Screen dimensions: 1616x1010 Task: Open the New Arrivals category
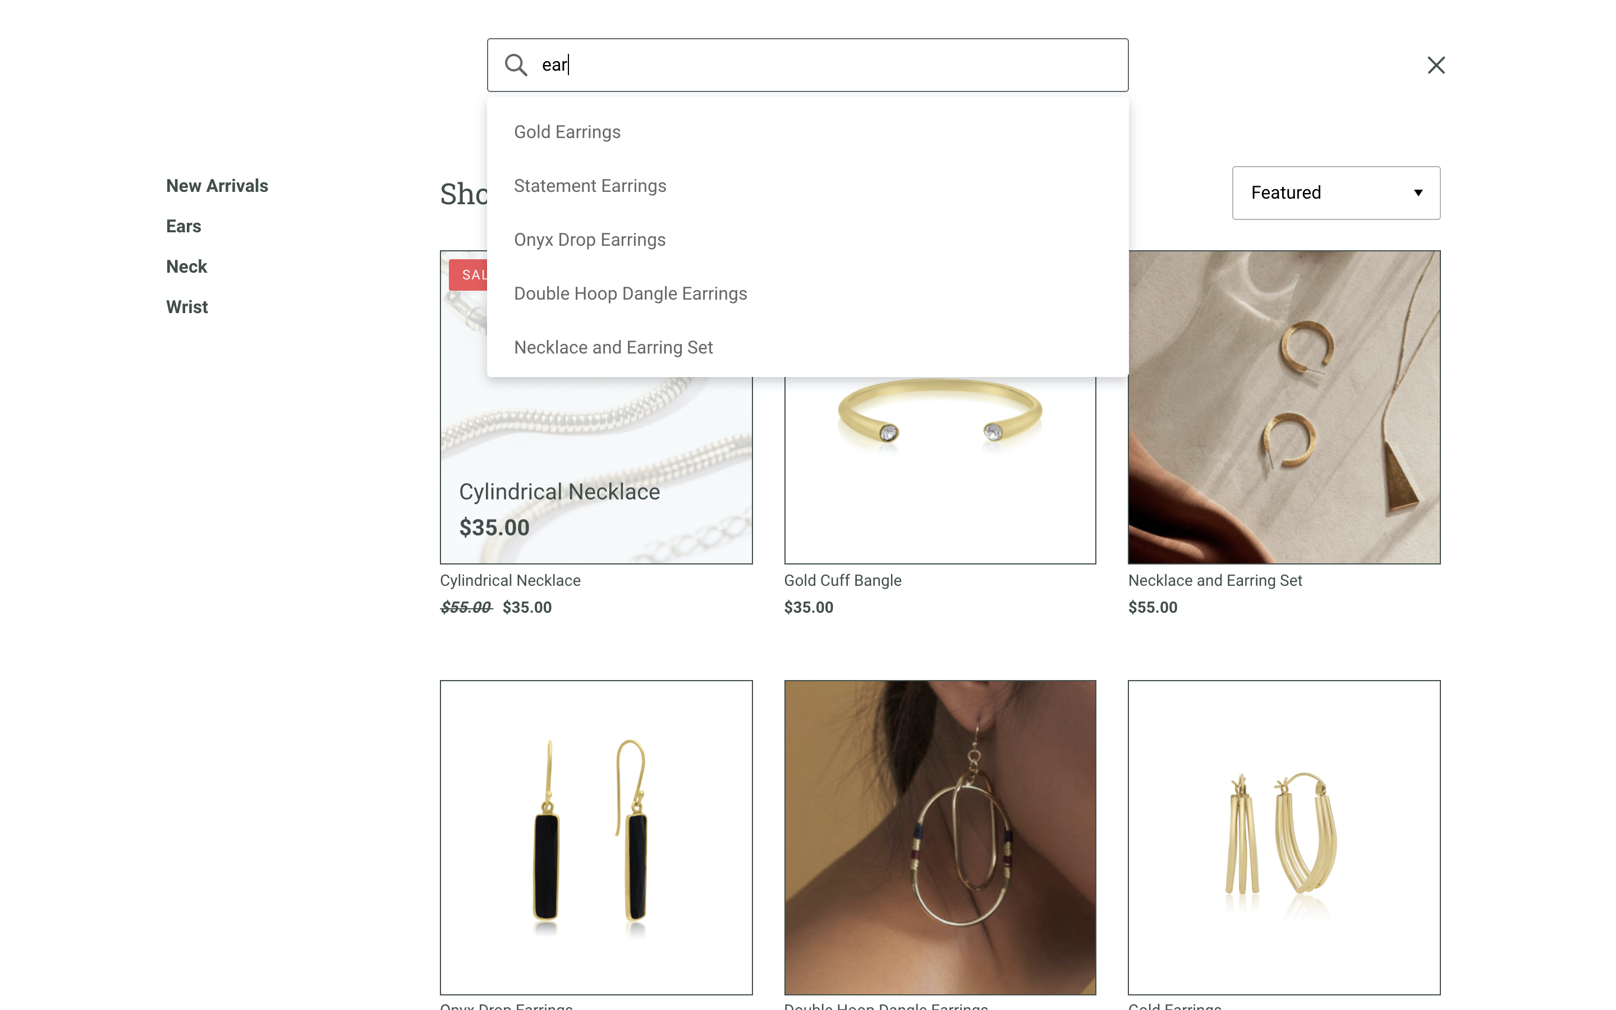[217, 185]
